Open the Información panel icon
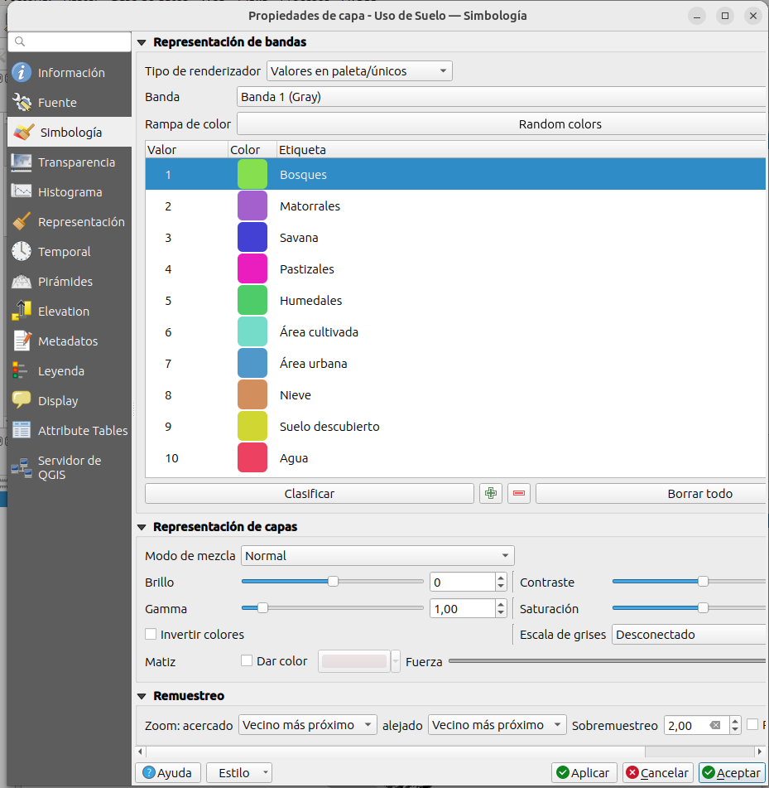Screen dimensions: 769x788 (x=22, y=73)
